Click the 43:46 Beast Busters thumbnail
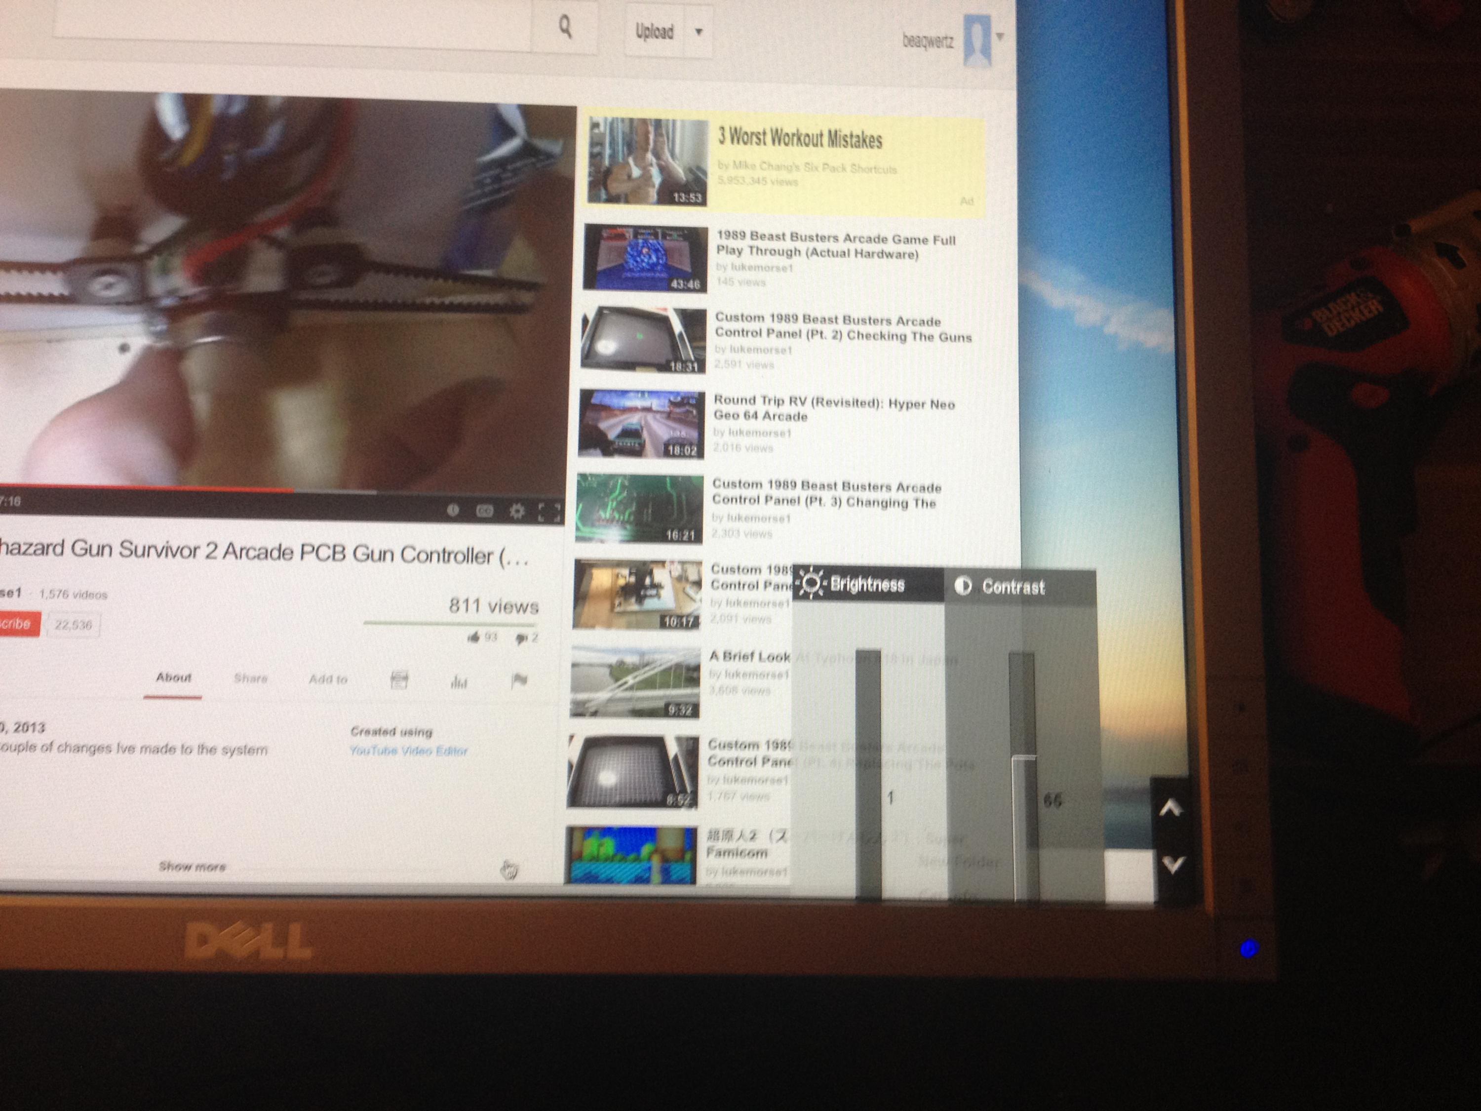1481x1111 pixels. pyautogui.click(x=645, y=258)
